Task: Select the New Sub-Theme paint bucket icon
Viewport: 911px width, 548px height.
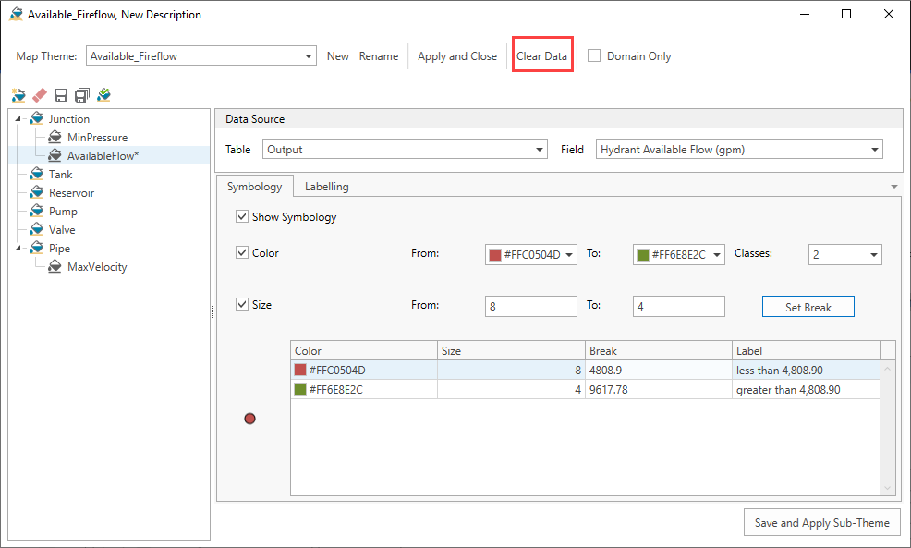Action: click(x=17, y=94)
